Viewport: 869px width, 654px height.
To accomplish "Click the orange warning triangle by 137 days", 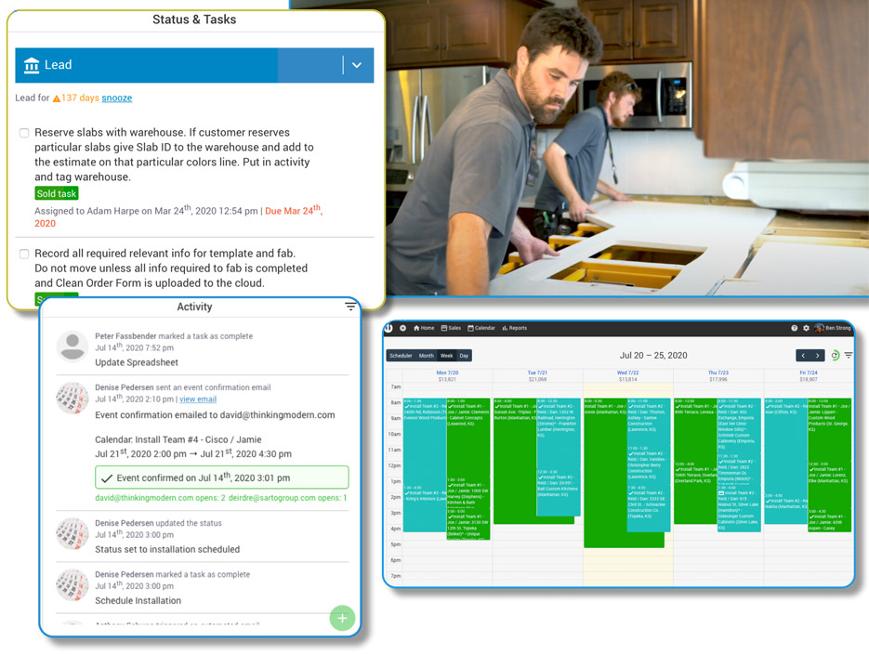I will click(57, 98).
